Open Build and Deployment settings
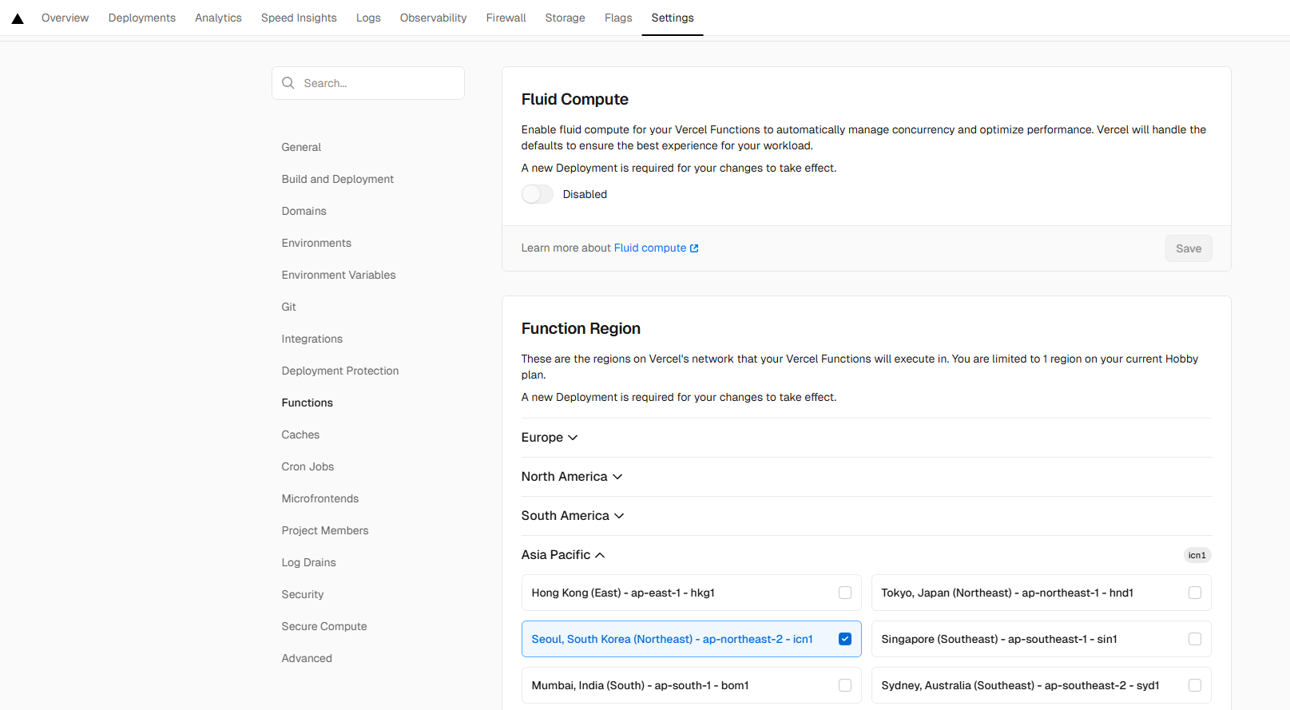 (x=338, y=179)
